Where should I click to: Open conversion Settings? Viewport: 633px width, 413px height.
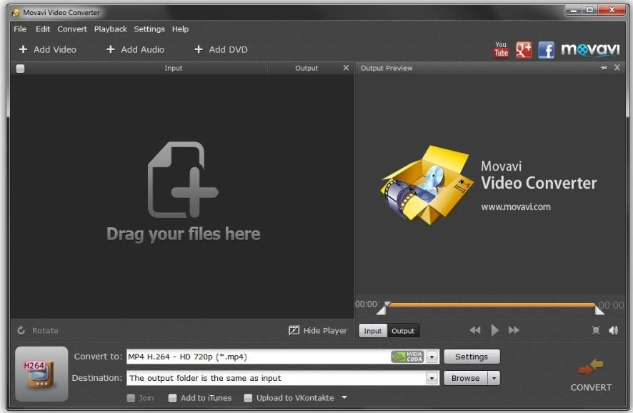472,356
